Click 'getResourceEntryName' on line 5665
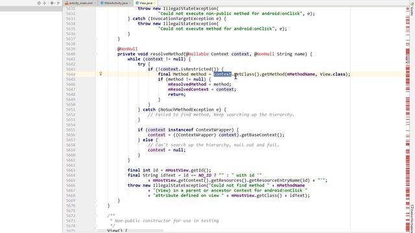Screen dimensions: 415x233 274,181
